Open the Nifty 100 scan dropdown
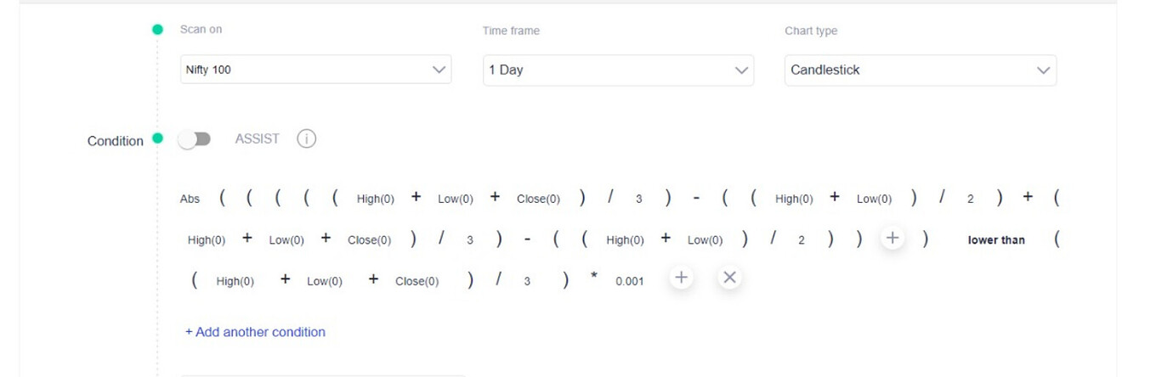Image resolution: width=1173 pixels, height=377 pixels. (316, 70)
